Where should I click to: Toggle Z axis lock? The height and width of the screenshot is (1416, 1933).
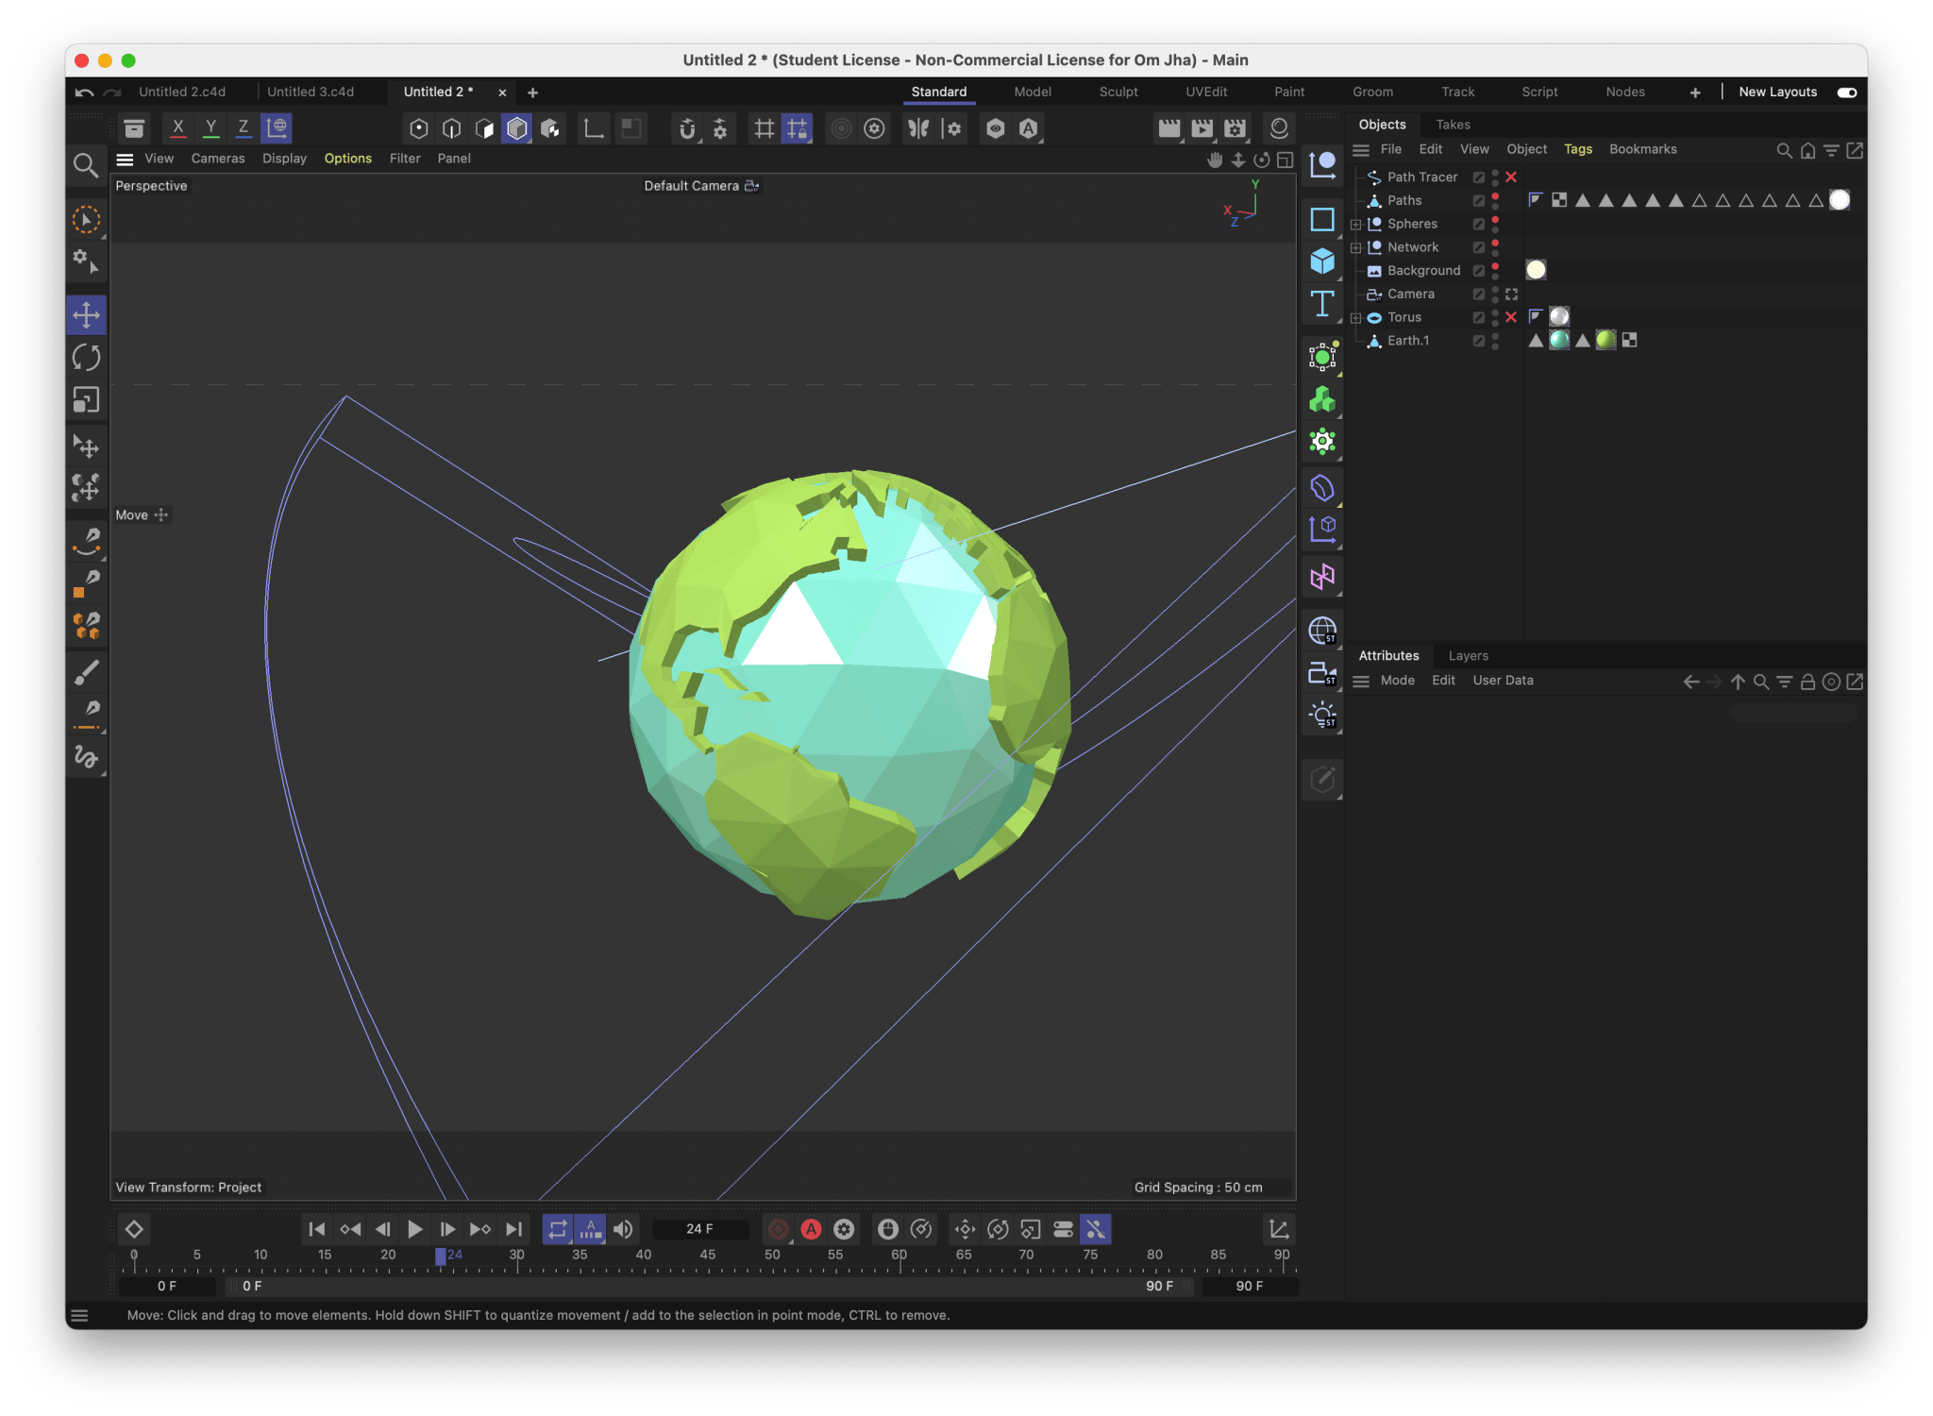(x=243, y=127)
